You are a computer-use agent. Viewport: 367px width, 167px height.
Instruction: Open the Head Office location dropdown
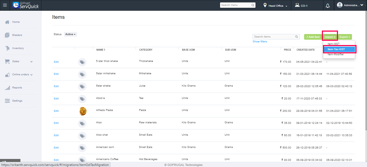point(275,6)
